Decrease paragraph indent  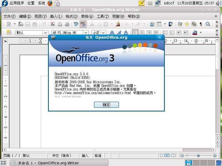[179, 33]
